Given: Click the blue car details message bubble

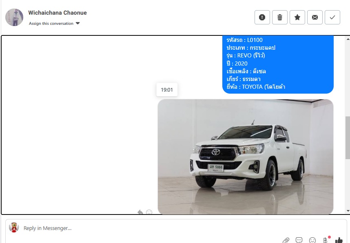Looking at the screenshot, I should 278,64.
